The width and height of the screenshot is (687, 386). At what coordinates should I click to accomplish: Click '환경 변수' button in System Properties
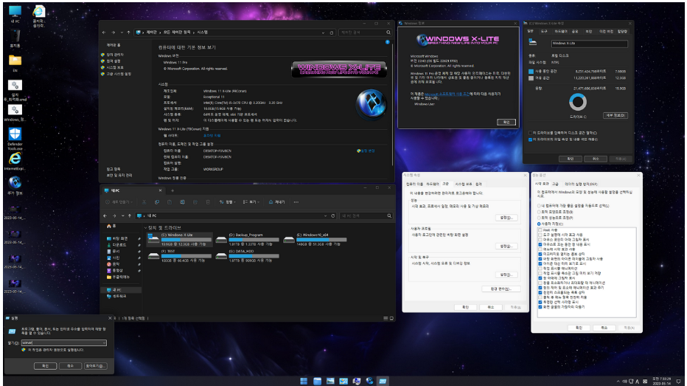pos(501,289)
